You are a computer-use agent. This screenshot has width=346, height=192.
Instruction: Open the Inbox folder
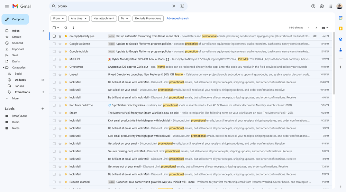point(16,31)
